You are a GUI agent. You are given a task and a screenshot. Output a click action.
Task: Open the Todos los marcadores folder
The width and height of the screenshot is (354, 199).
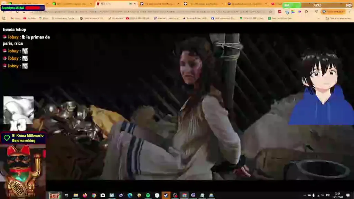coord(339,18)
